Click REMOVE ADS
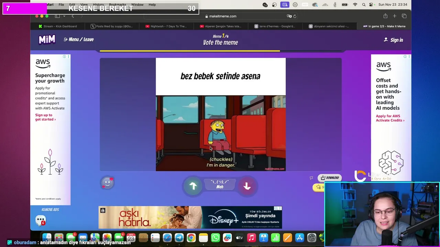The image size is (440, 247). tap(50, 210)
